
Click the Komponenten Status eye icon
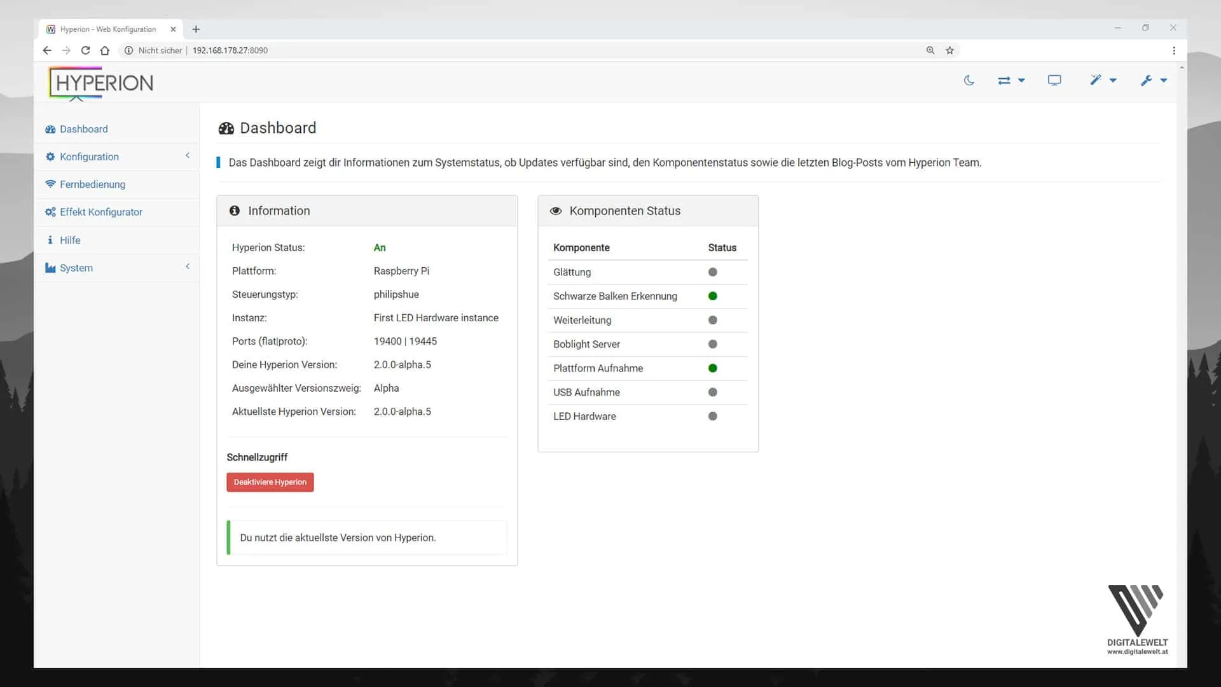point(556,211)
